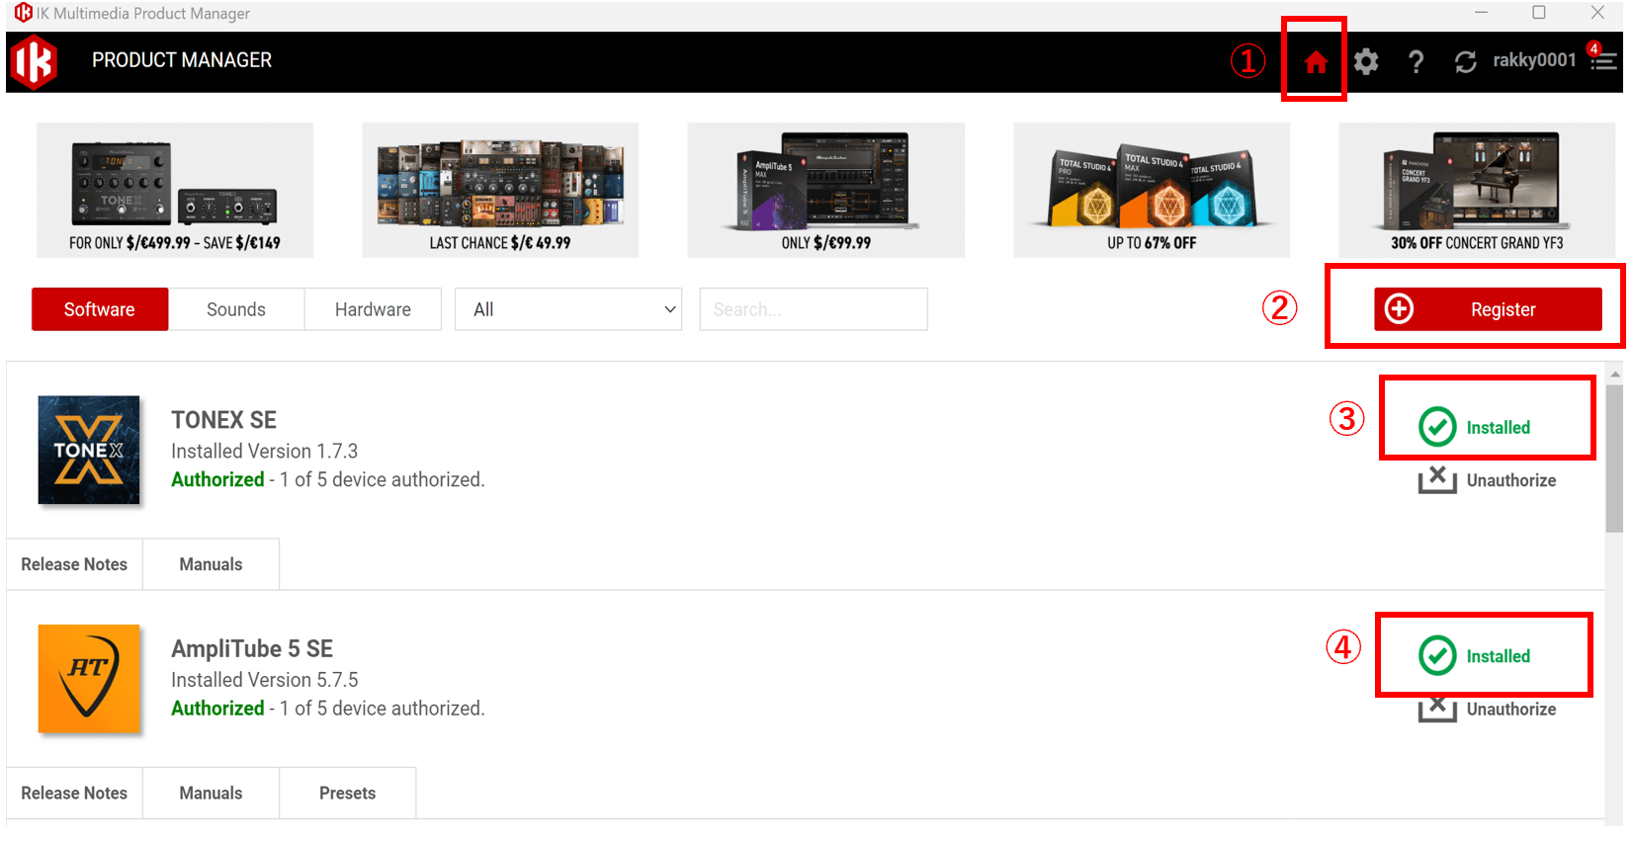Click the TONEX SE product icon
Viewport: 1633px width, 842px height.
tap(89, 450)
